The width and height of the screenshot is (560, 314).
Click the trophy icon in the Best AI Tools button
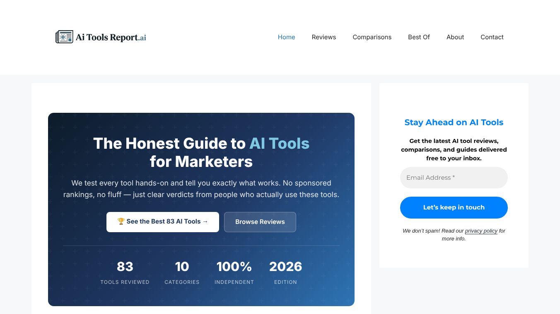[121, 221]
